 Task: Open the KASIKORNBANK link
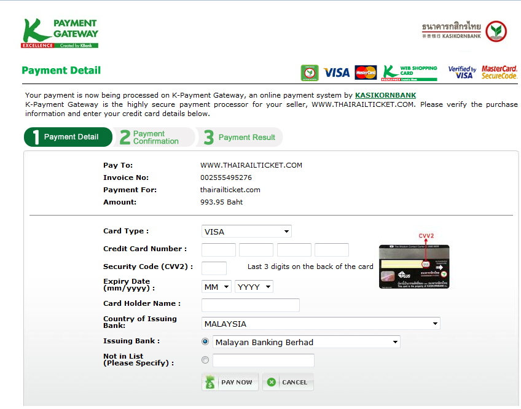click(x=386, y=95)
